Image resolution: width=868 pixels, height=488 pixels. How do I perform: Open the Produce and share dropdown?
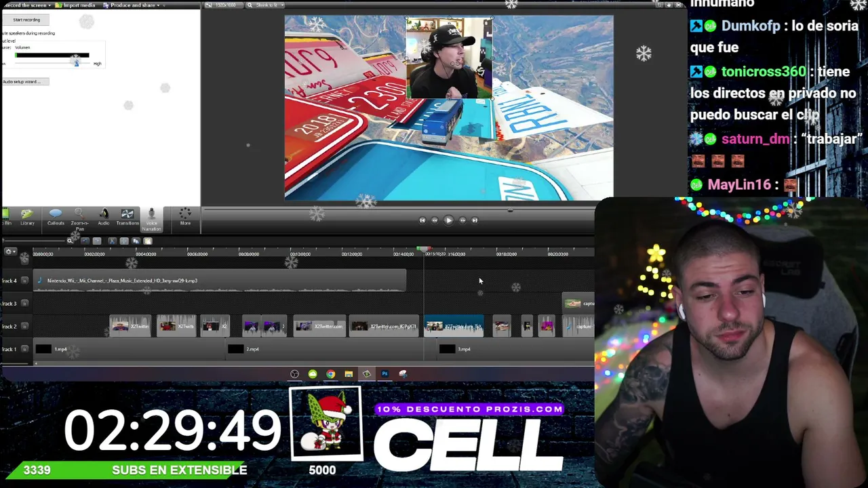point(132,5)
